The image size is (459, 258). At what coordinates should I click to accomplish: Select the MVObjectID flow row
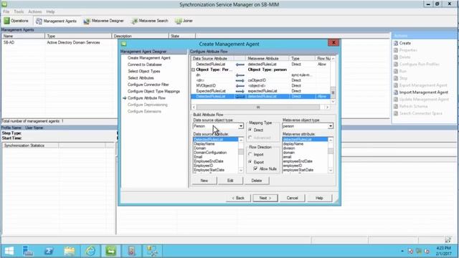[260, 86]
